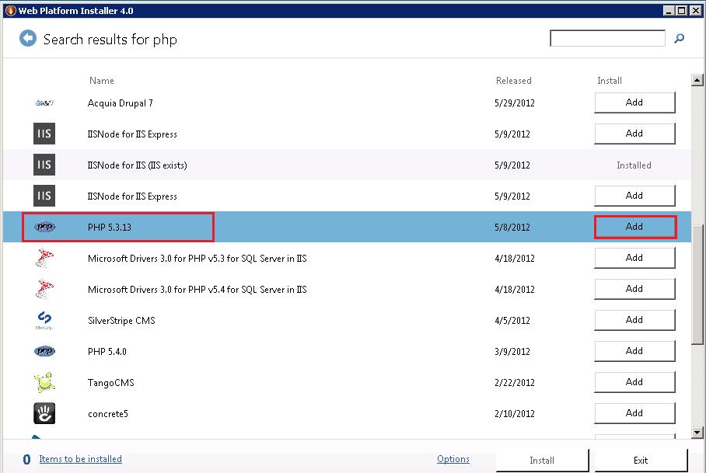The image size is (706, 473).
Task: Click the PHP 5.4.0 logo icon
Action: (x=44, y=351)
